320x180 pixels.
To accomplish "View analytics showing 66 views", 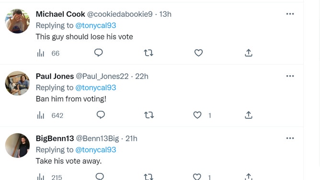I will click(x=48, y=53).
